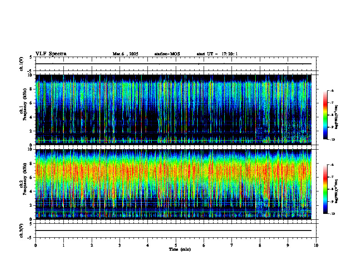Click time axis tick label "9"
The width and height of the screenshot is (356, 275).
click(288, 245)
